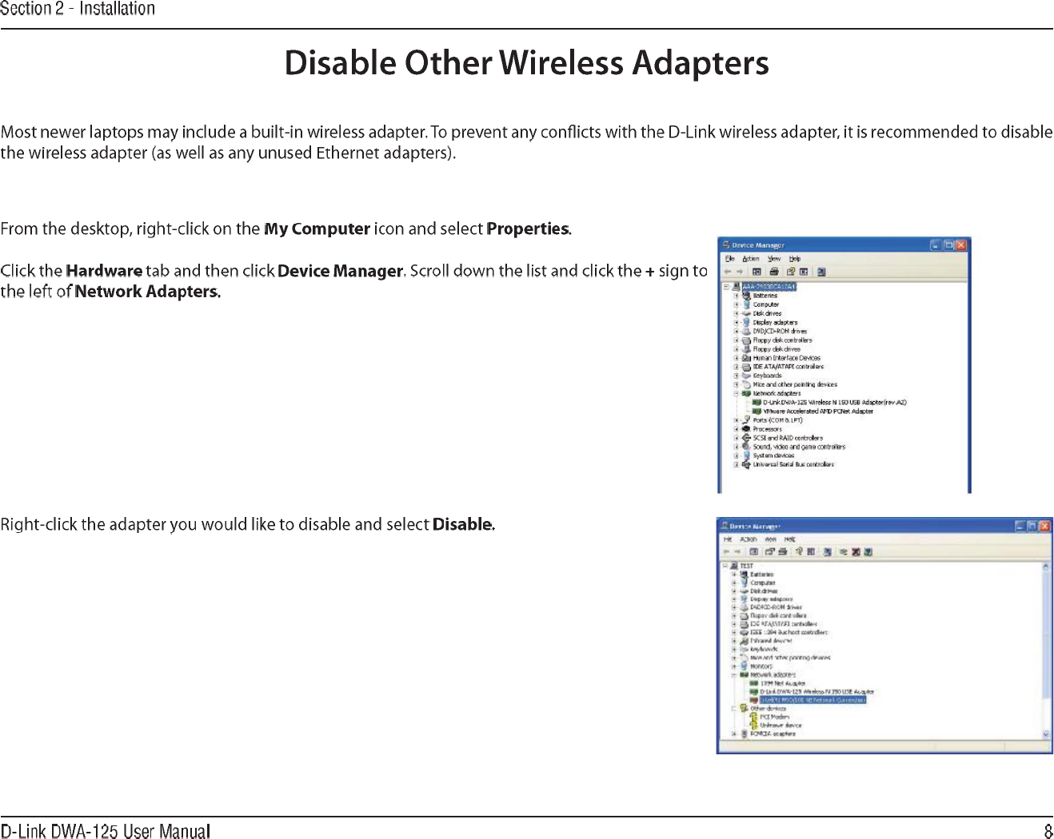Select SCSI and RAID controllers in top window
This screenshot has height=839, width=1054.
pyautogui.click(x=788, y=438)
